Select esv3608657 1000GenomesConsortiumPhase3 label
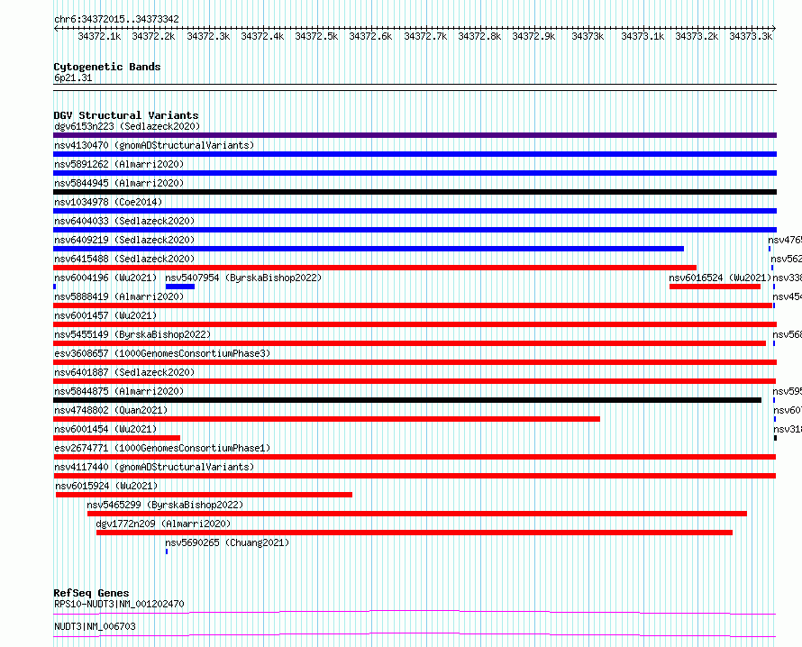 pos(162,353)
